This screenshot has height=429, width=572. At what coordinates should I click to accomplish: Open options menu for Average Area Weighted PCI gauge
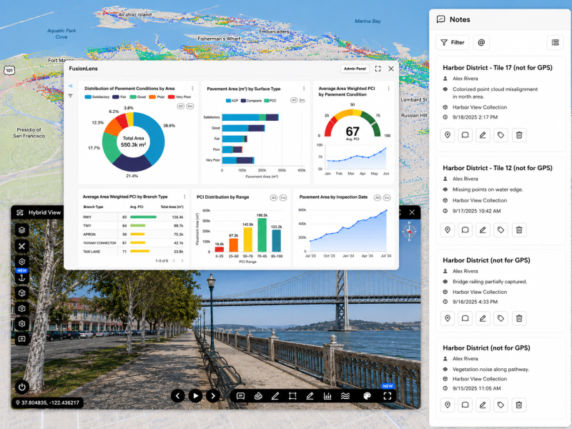[x=388, y=89]
